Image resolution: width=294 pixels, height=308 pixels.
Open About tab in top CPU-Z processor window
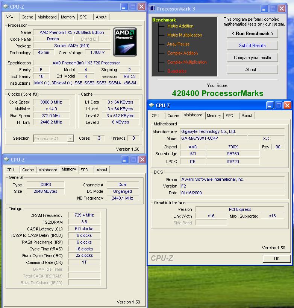pyautogui.click(x=101, y=17)
